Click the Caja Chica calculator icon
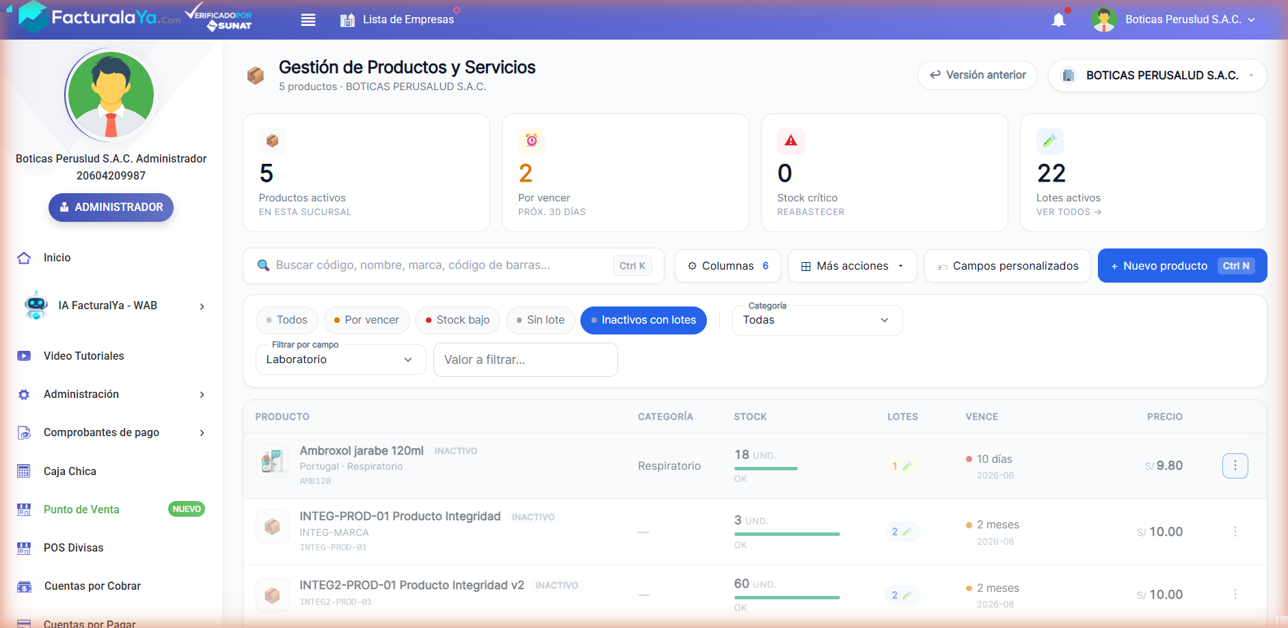Image resolution: width=1288 pixels, height=628 pixels. (x=24, y=471)
